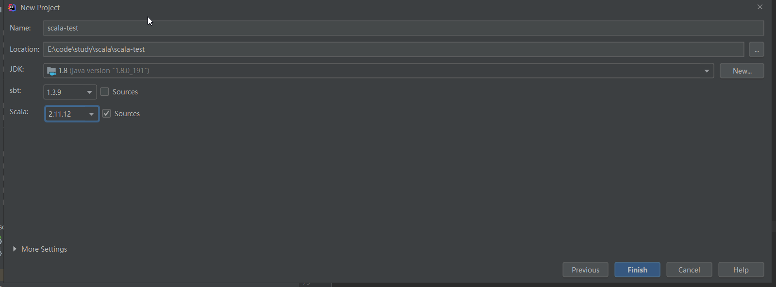Expand the More Settings section
This screenshot has height=287, width=776.
click(40, 249)
